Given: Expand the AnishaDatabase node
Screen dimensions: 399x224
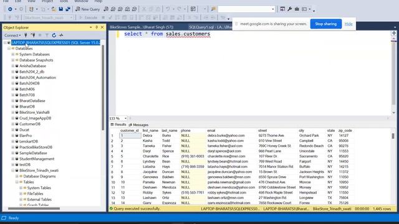Looking at the screenshot, I should 12,66.
